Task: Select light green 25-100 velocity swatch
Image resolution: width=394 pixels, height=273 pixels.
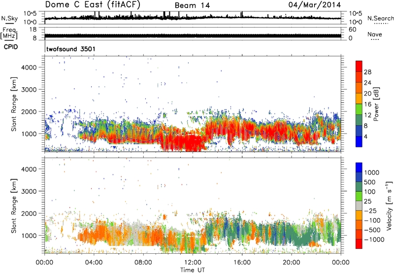Action: click(359, 196)
